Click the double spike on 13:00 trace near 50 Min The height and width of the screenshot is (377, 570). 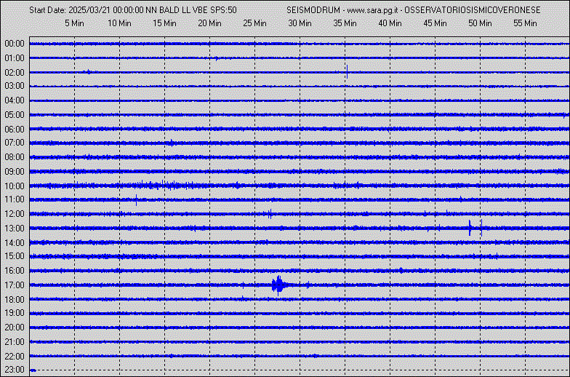[x=475, y=228]
